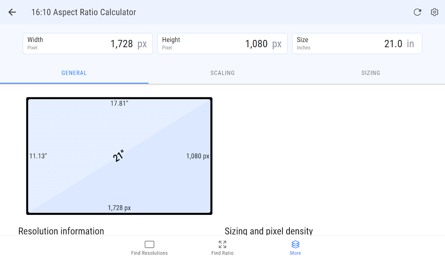Open the SCALING tab

[x=222, y=73]
